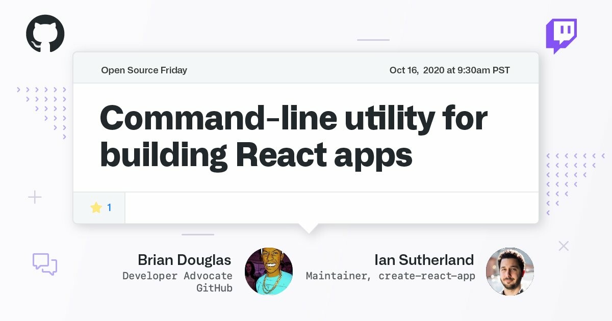Click the Maintainer, create-react-app subtitle
The width and height of the screenshot is (612, 321).
point(390,276)
